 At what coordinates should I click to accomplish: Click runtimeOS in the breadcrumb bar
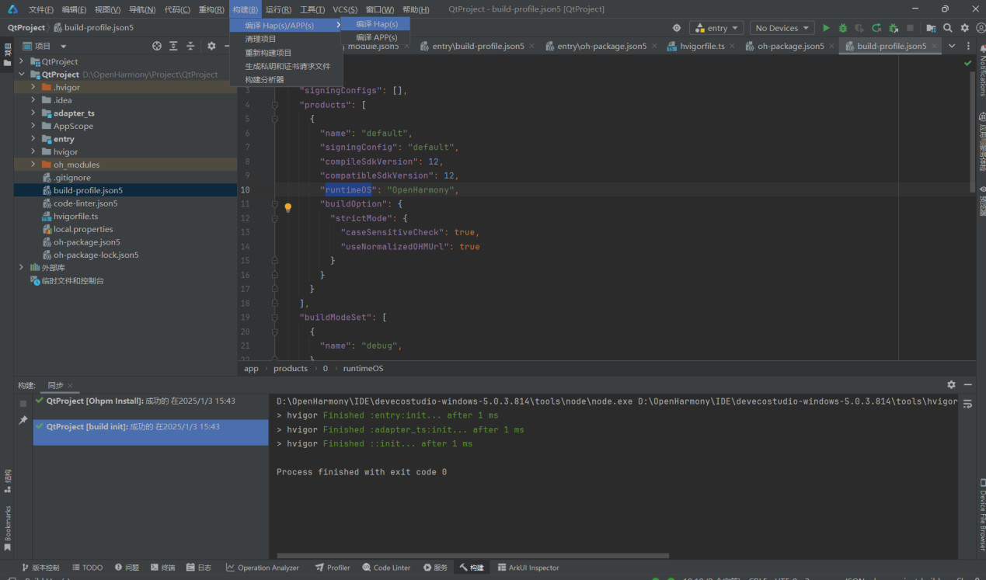click(x=363, y=368)
